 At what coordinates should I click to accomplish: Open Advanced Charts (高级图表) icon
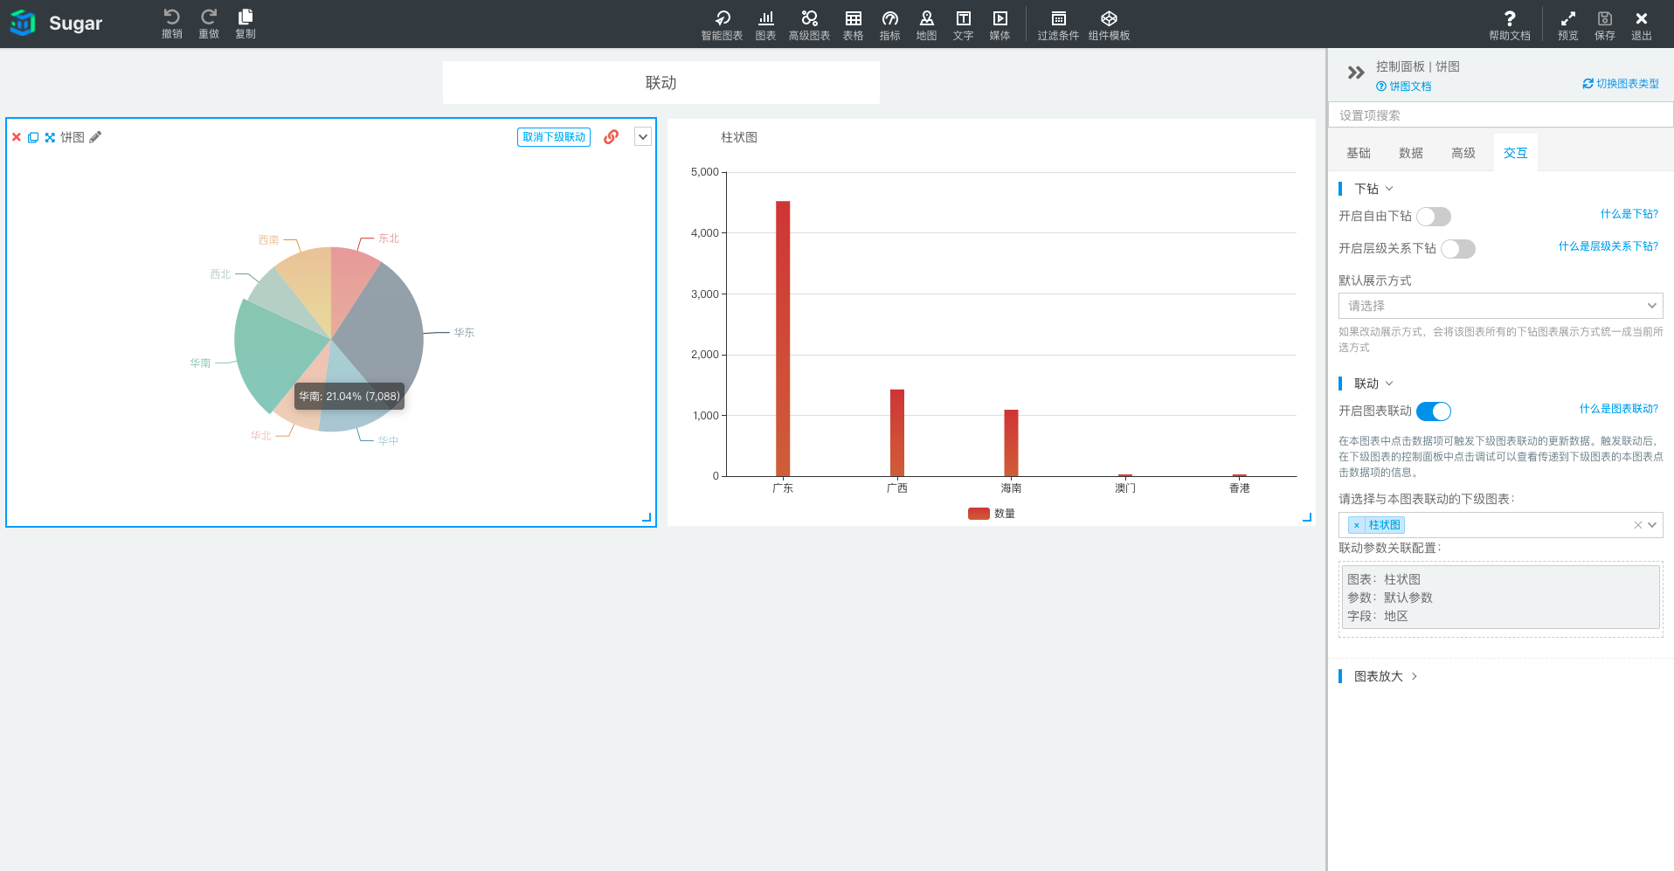[809, 25]
